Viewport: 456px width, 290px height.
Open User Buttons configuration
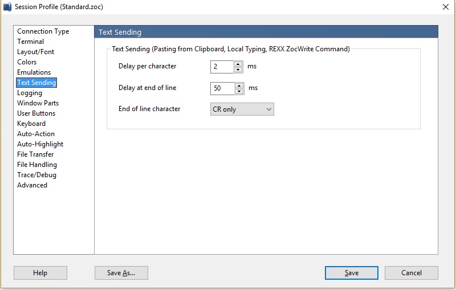[x=36, y=113]
